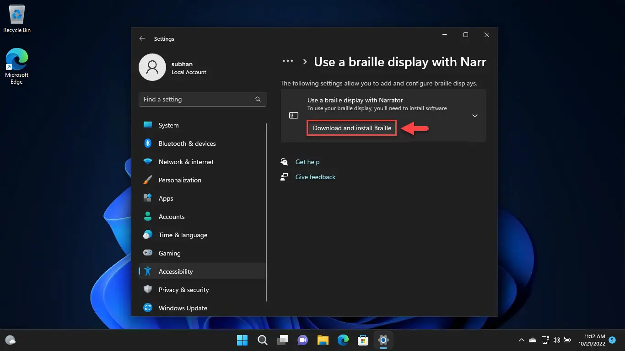Click the network tray icon
This screenshot has height=351, width=625.
(x=545, y=340)
